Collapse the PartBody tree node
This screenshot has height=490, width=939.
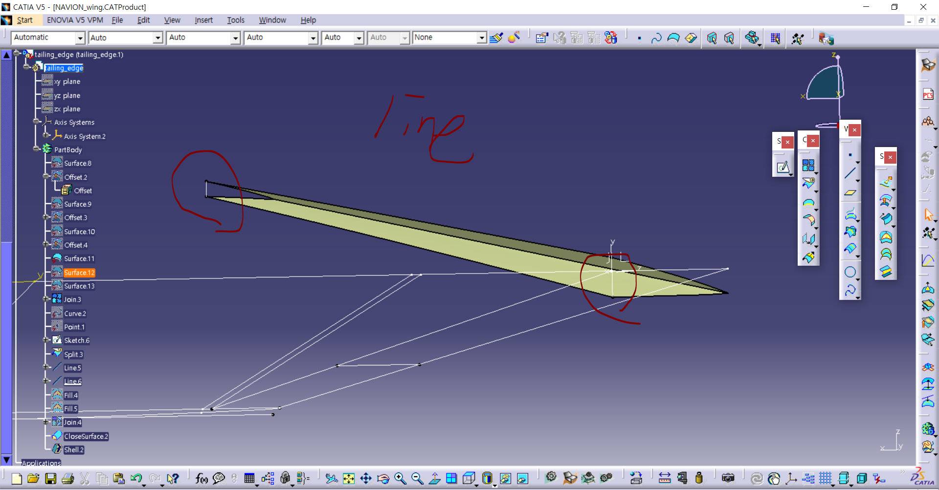[x=36, y=149]
